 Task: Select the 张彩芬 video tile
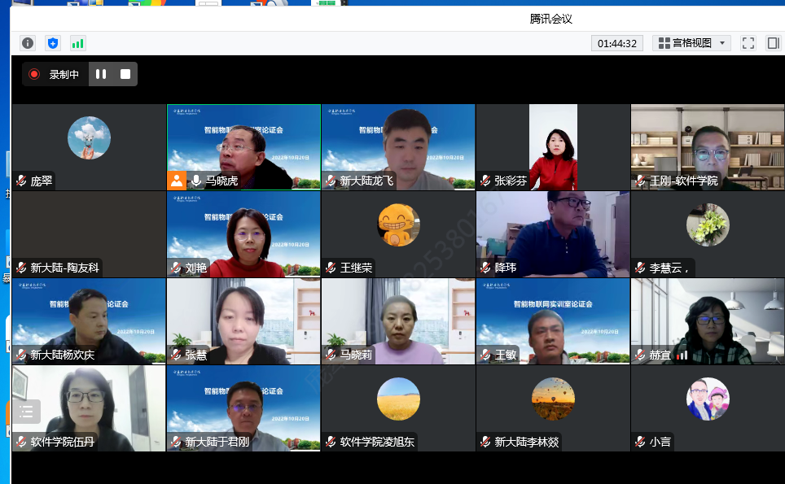tap(553, 146)
